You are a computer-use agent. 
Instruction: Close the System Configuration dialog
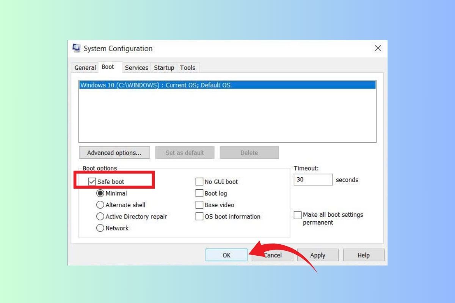click(378, 48)
